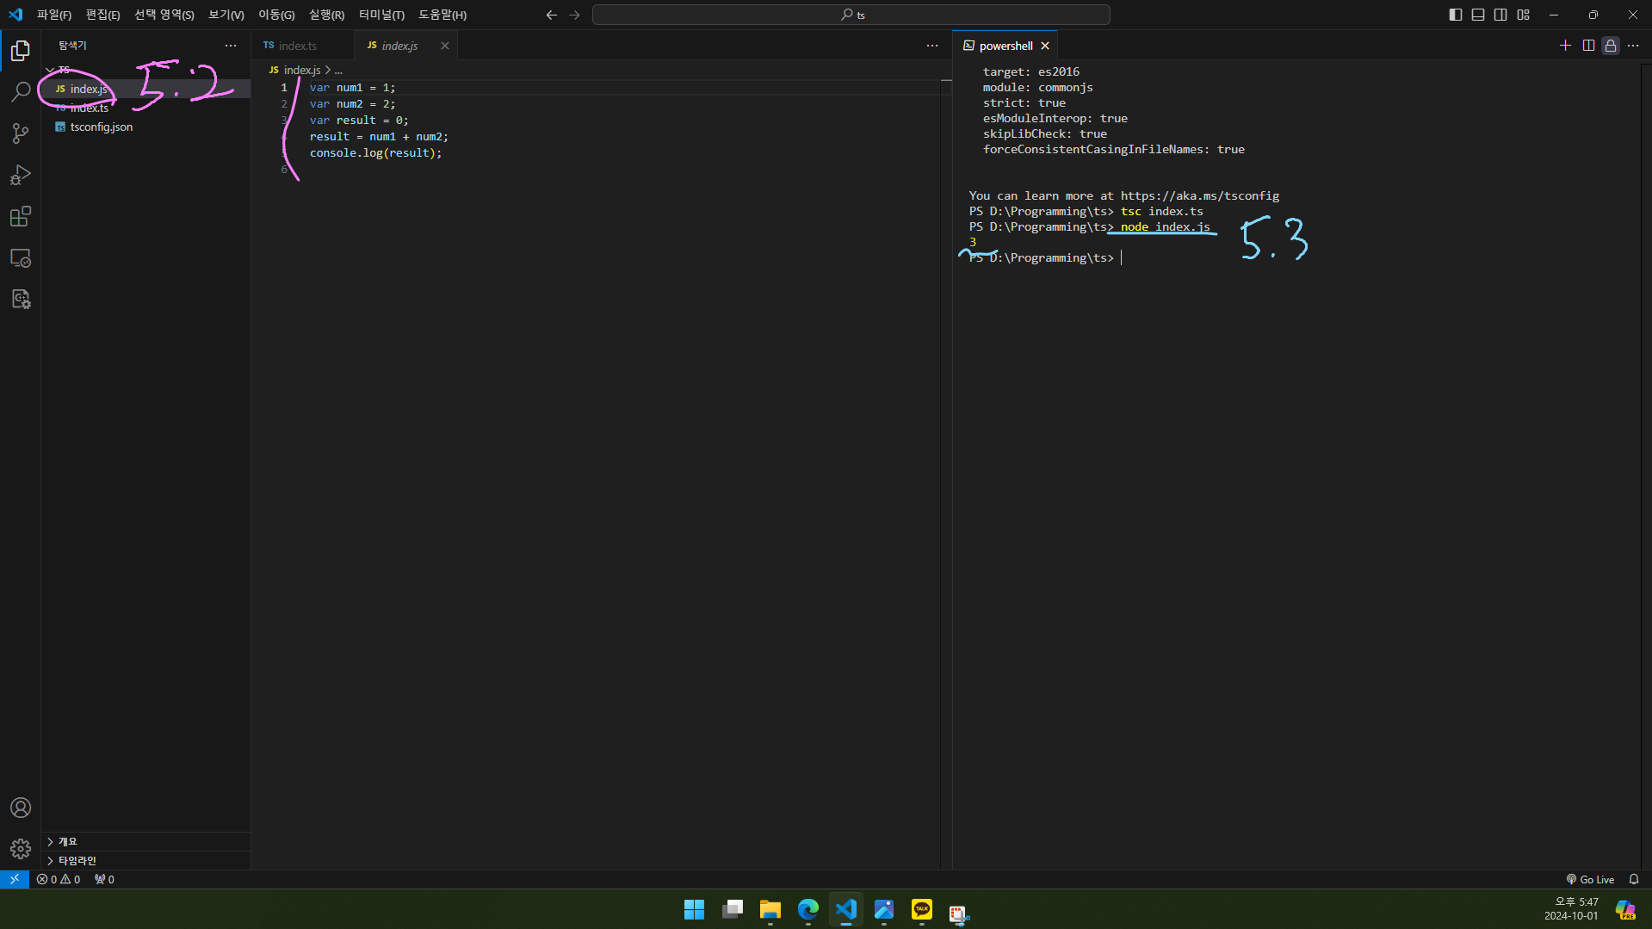Image resolution: width=1652 pixels, height=929 pixels.
Task: Open KakaoTalk from taskbar
Action: coord(922,909)
